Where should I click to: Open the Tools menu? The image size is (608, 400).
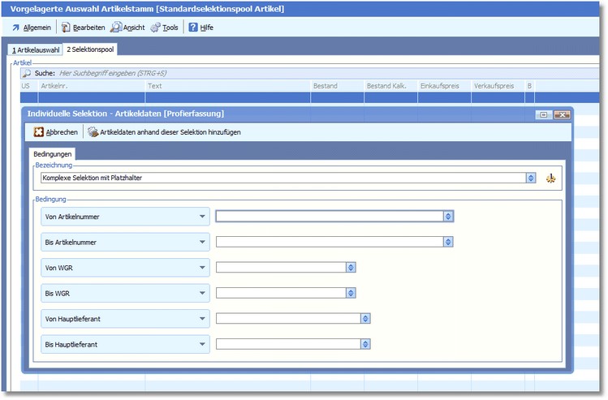click(x=164, y=27)
